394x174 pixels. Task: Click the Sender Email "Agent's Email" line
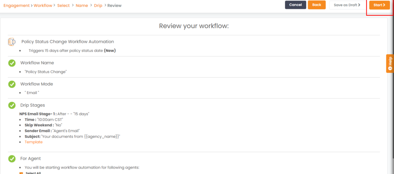[52, 131]
